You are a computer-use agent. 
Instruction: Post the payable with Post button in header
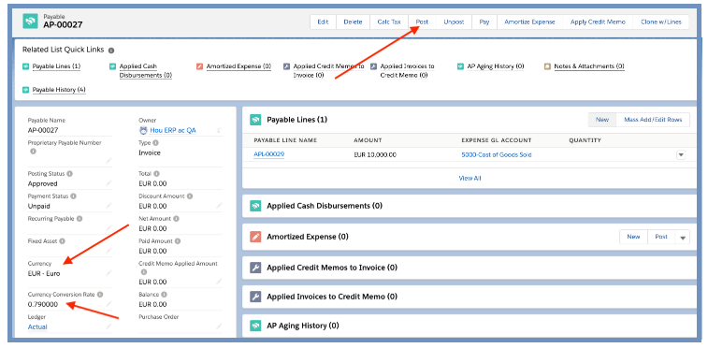tap(422, 22)
